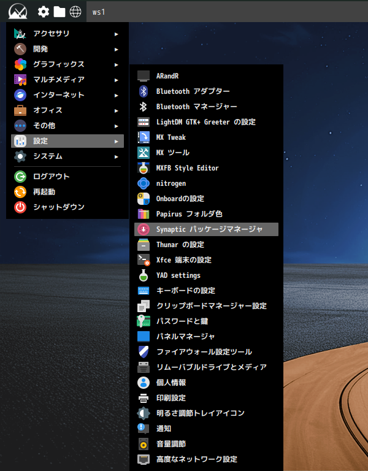Viewport: 368px width, 471px height.
Task: Click the firewall shield icon
Action: pyautogui.click(x=144, y=352)
